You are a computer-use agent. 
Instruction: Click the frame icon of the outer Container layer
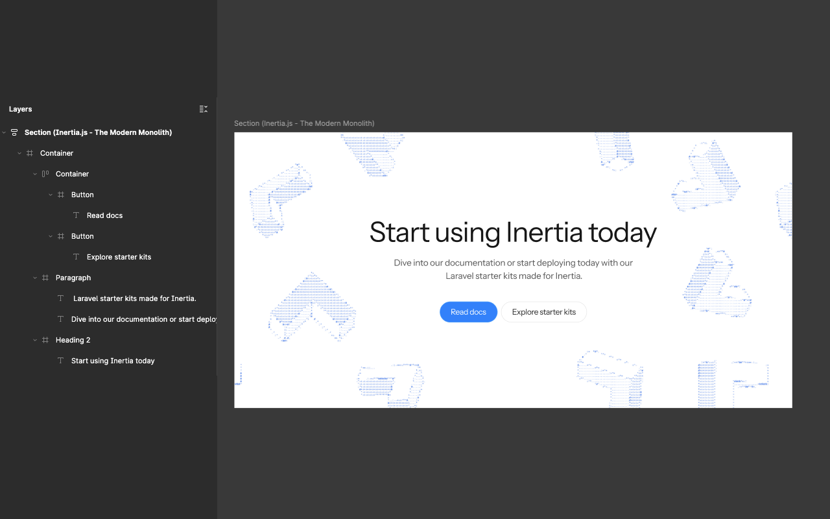30,153
